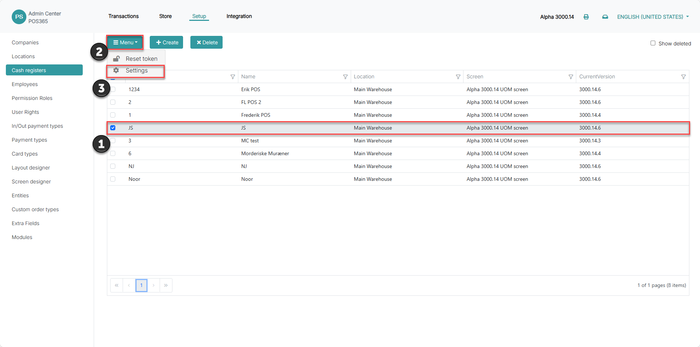Image resolution: width=700 pixels, height=347 pixels.
Task: Go to first page of results
Action: point(116,285)
